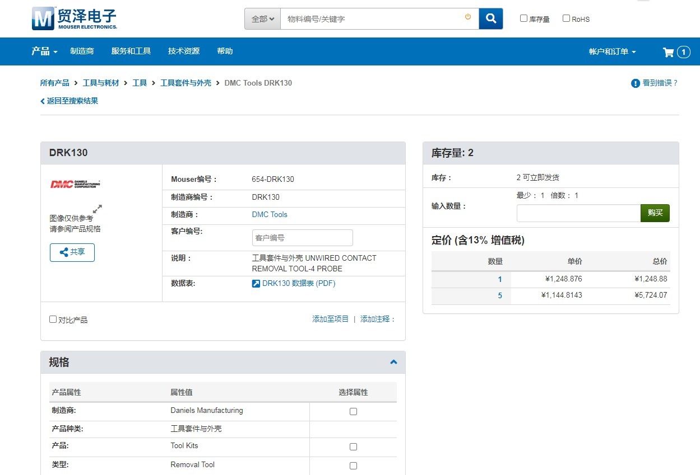Screen dimensions: 700x475
Task: Focus the 输入数量 quantity field
Action: 578,213
